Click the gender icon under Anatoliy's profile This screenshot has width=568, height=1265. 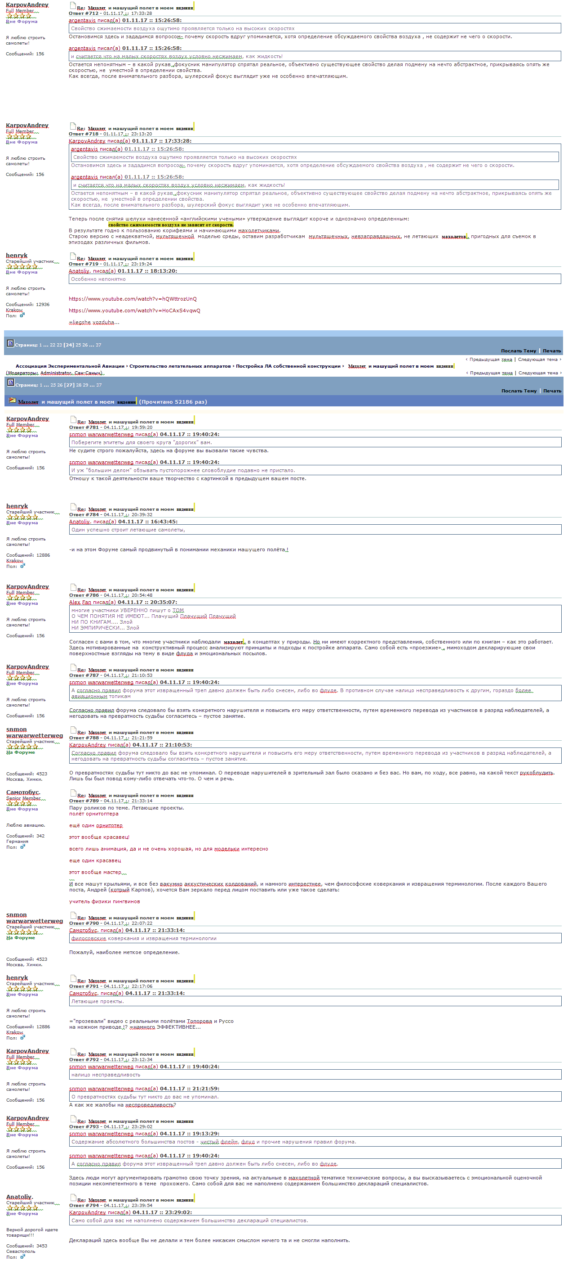point(22,1256)
